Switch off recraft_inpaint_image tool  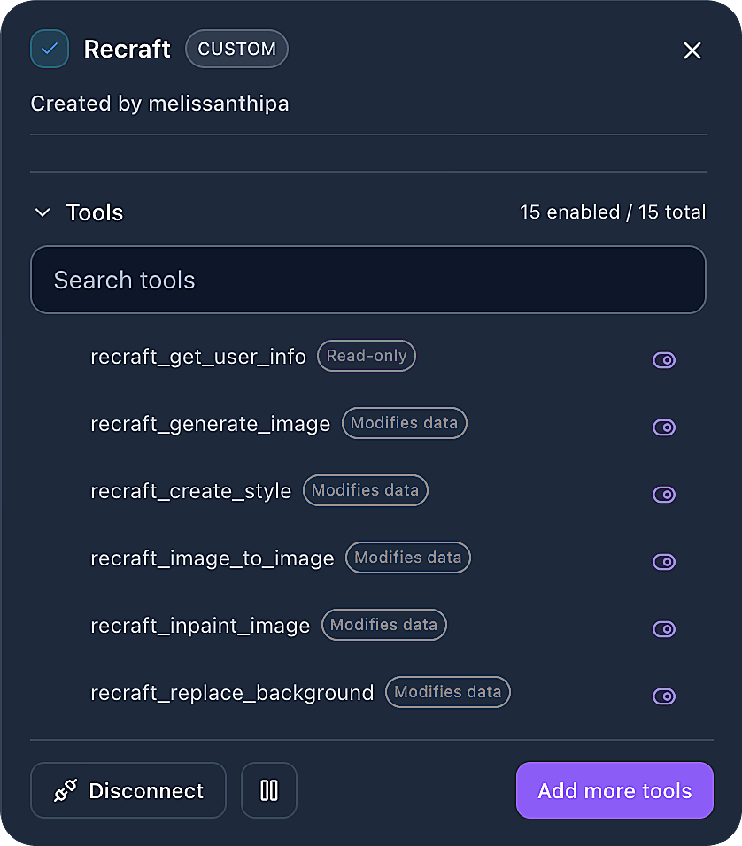[x=664, y=629]
